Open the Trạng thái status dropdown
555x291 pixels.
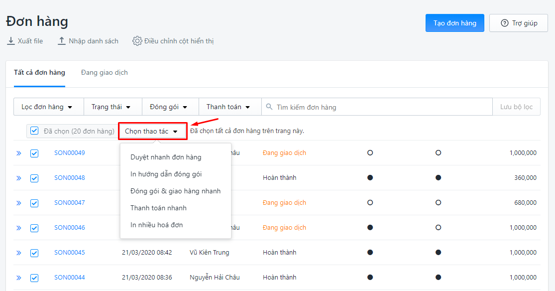pyautogui.click(x=113, y=107)
